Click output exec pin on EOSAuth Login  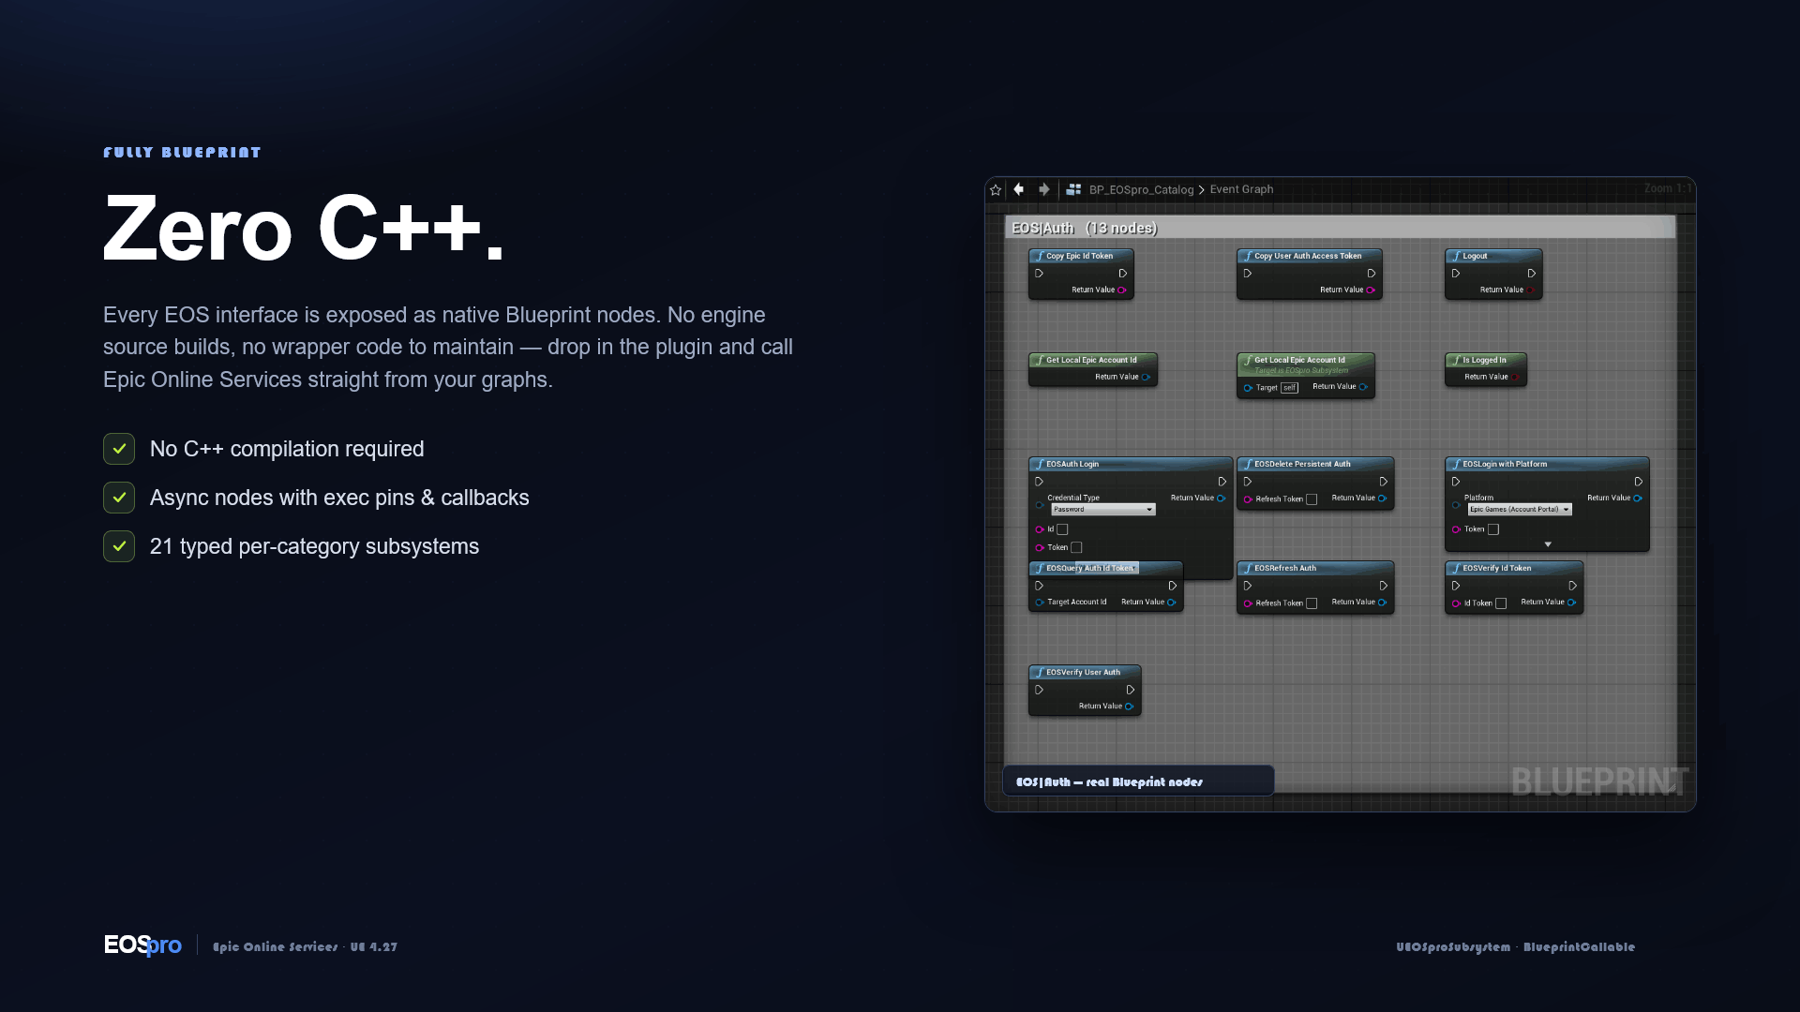[x=1222, y=482]
